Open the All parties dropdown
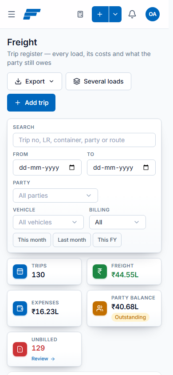This screenshot has height=375, width=173. click(x=55, y=195)
